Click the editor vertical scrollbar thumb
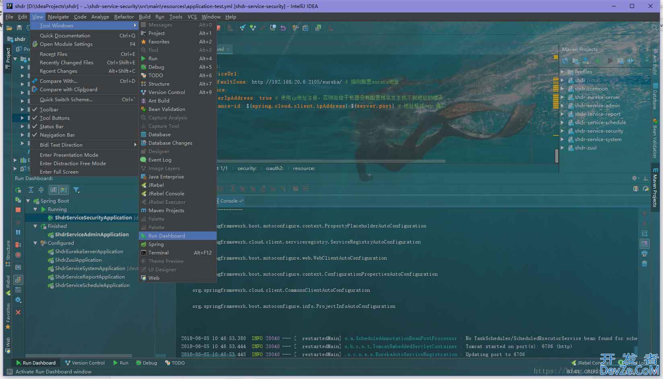Screen dimensions: 663x379 557,156
